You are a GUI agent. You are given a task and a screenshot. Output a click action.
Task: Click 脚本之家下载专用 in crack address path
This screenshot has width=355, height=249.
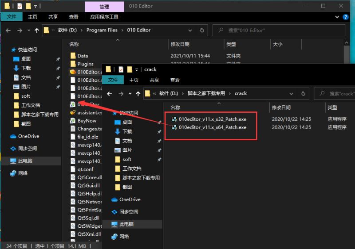(206, 93)
